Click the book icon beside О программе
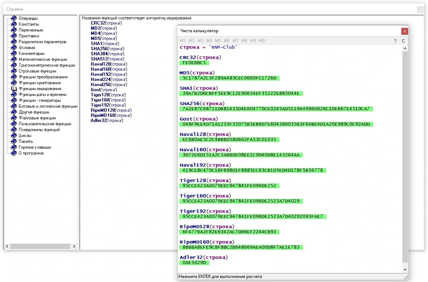Viewport: 428px width, 282px height. 14,153
